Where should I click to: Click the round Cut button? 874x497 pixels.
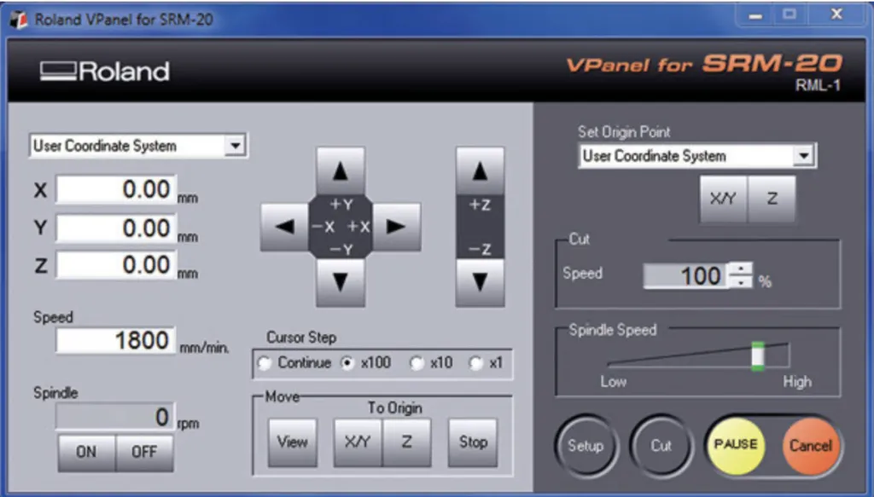point(661,445)
